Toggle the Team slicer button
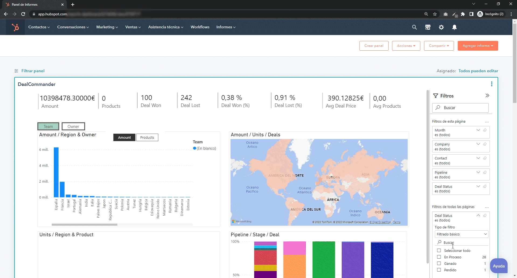 [48, 126]
